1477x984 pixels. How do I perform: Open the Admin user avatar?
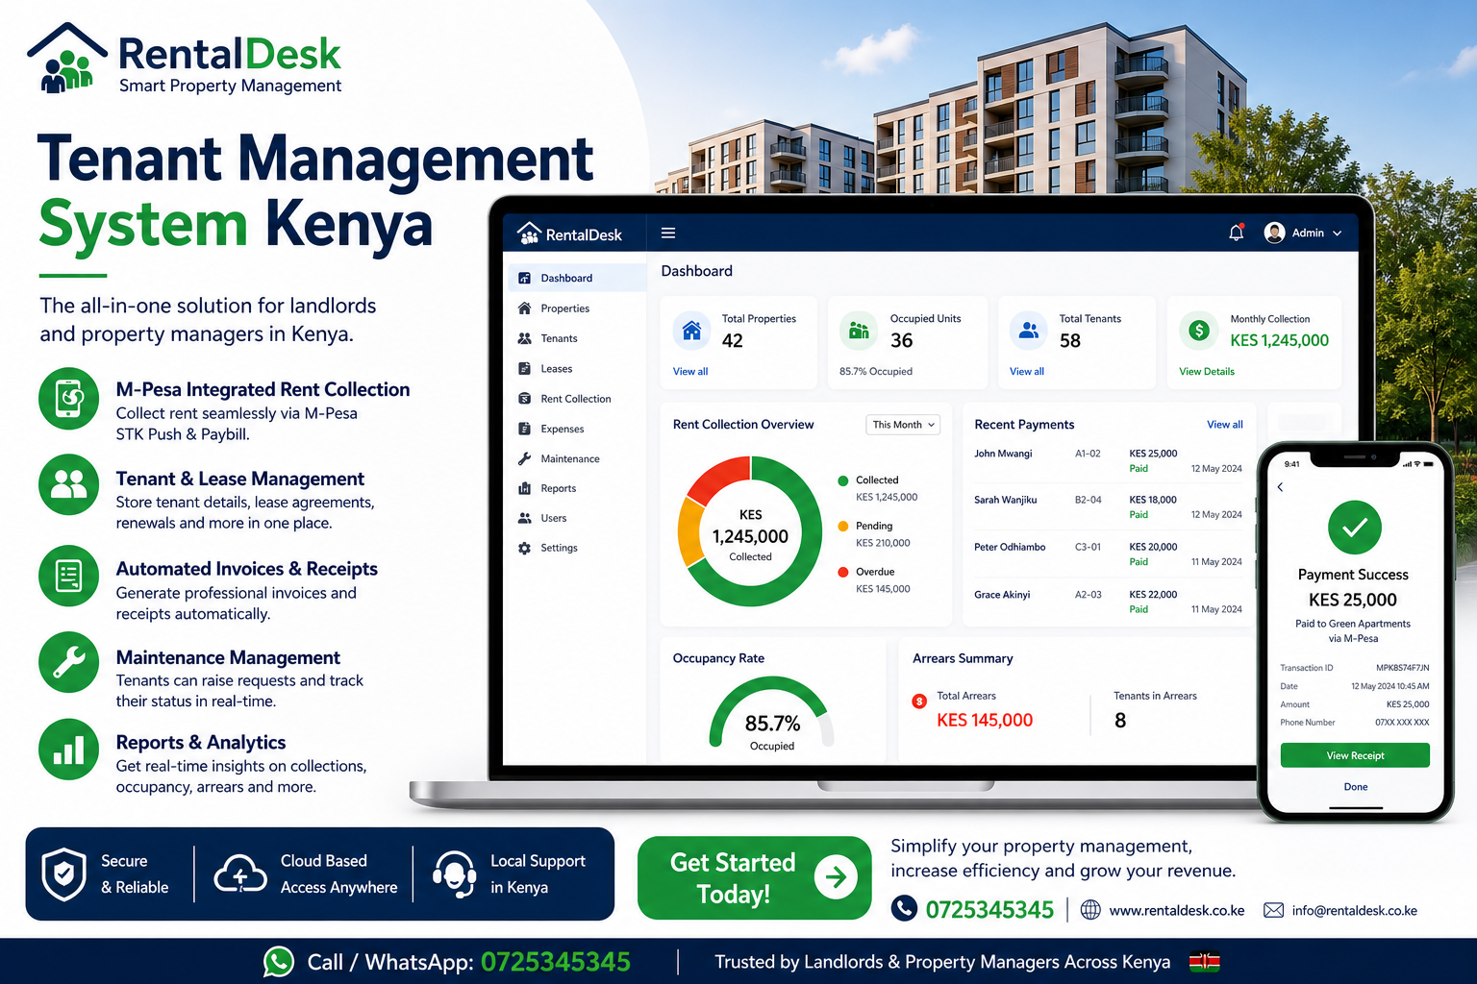[1275, 233]
